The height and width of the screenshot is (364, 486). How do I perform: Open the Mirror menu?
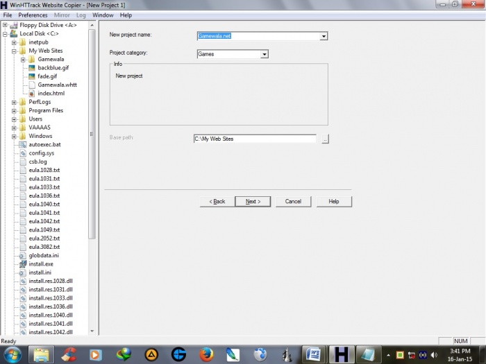pyautogui.click(x=62, y=15)
